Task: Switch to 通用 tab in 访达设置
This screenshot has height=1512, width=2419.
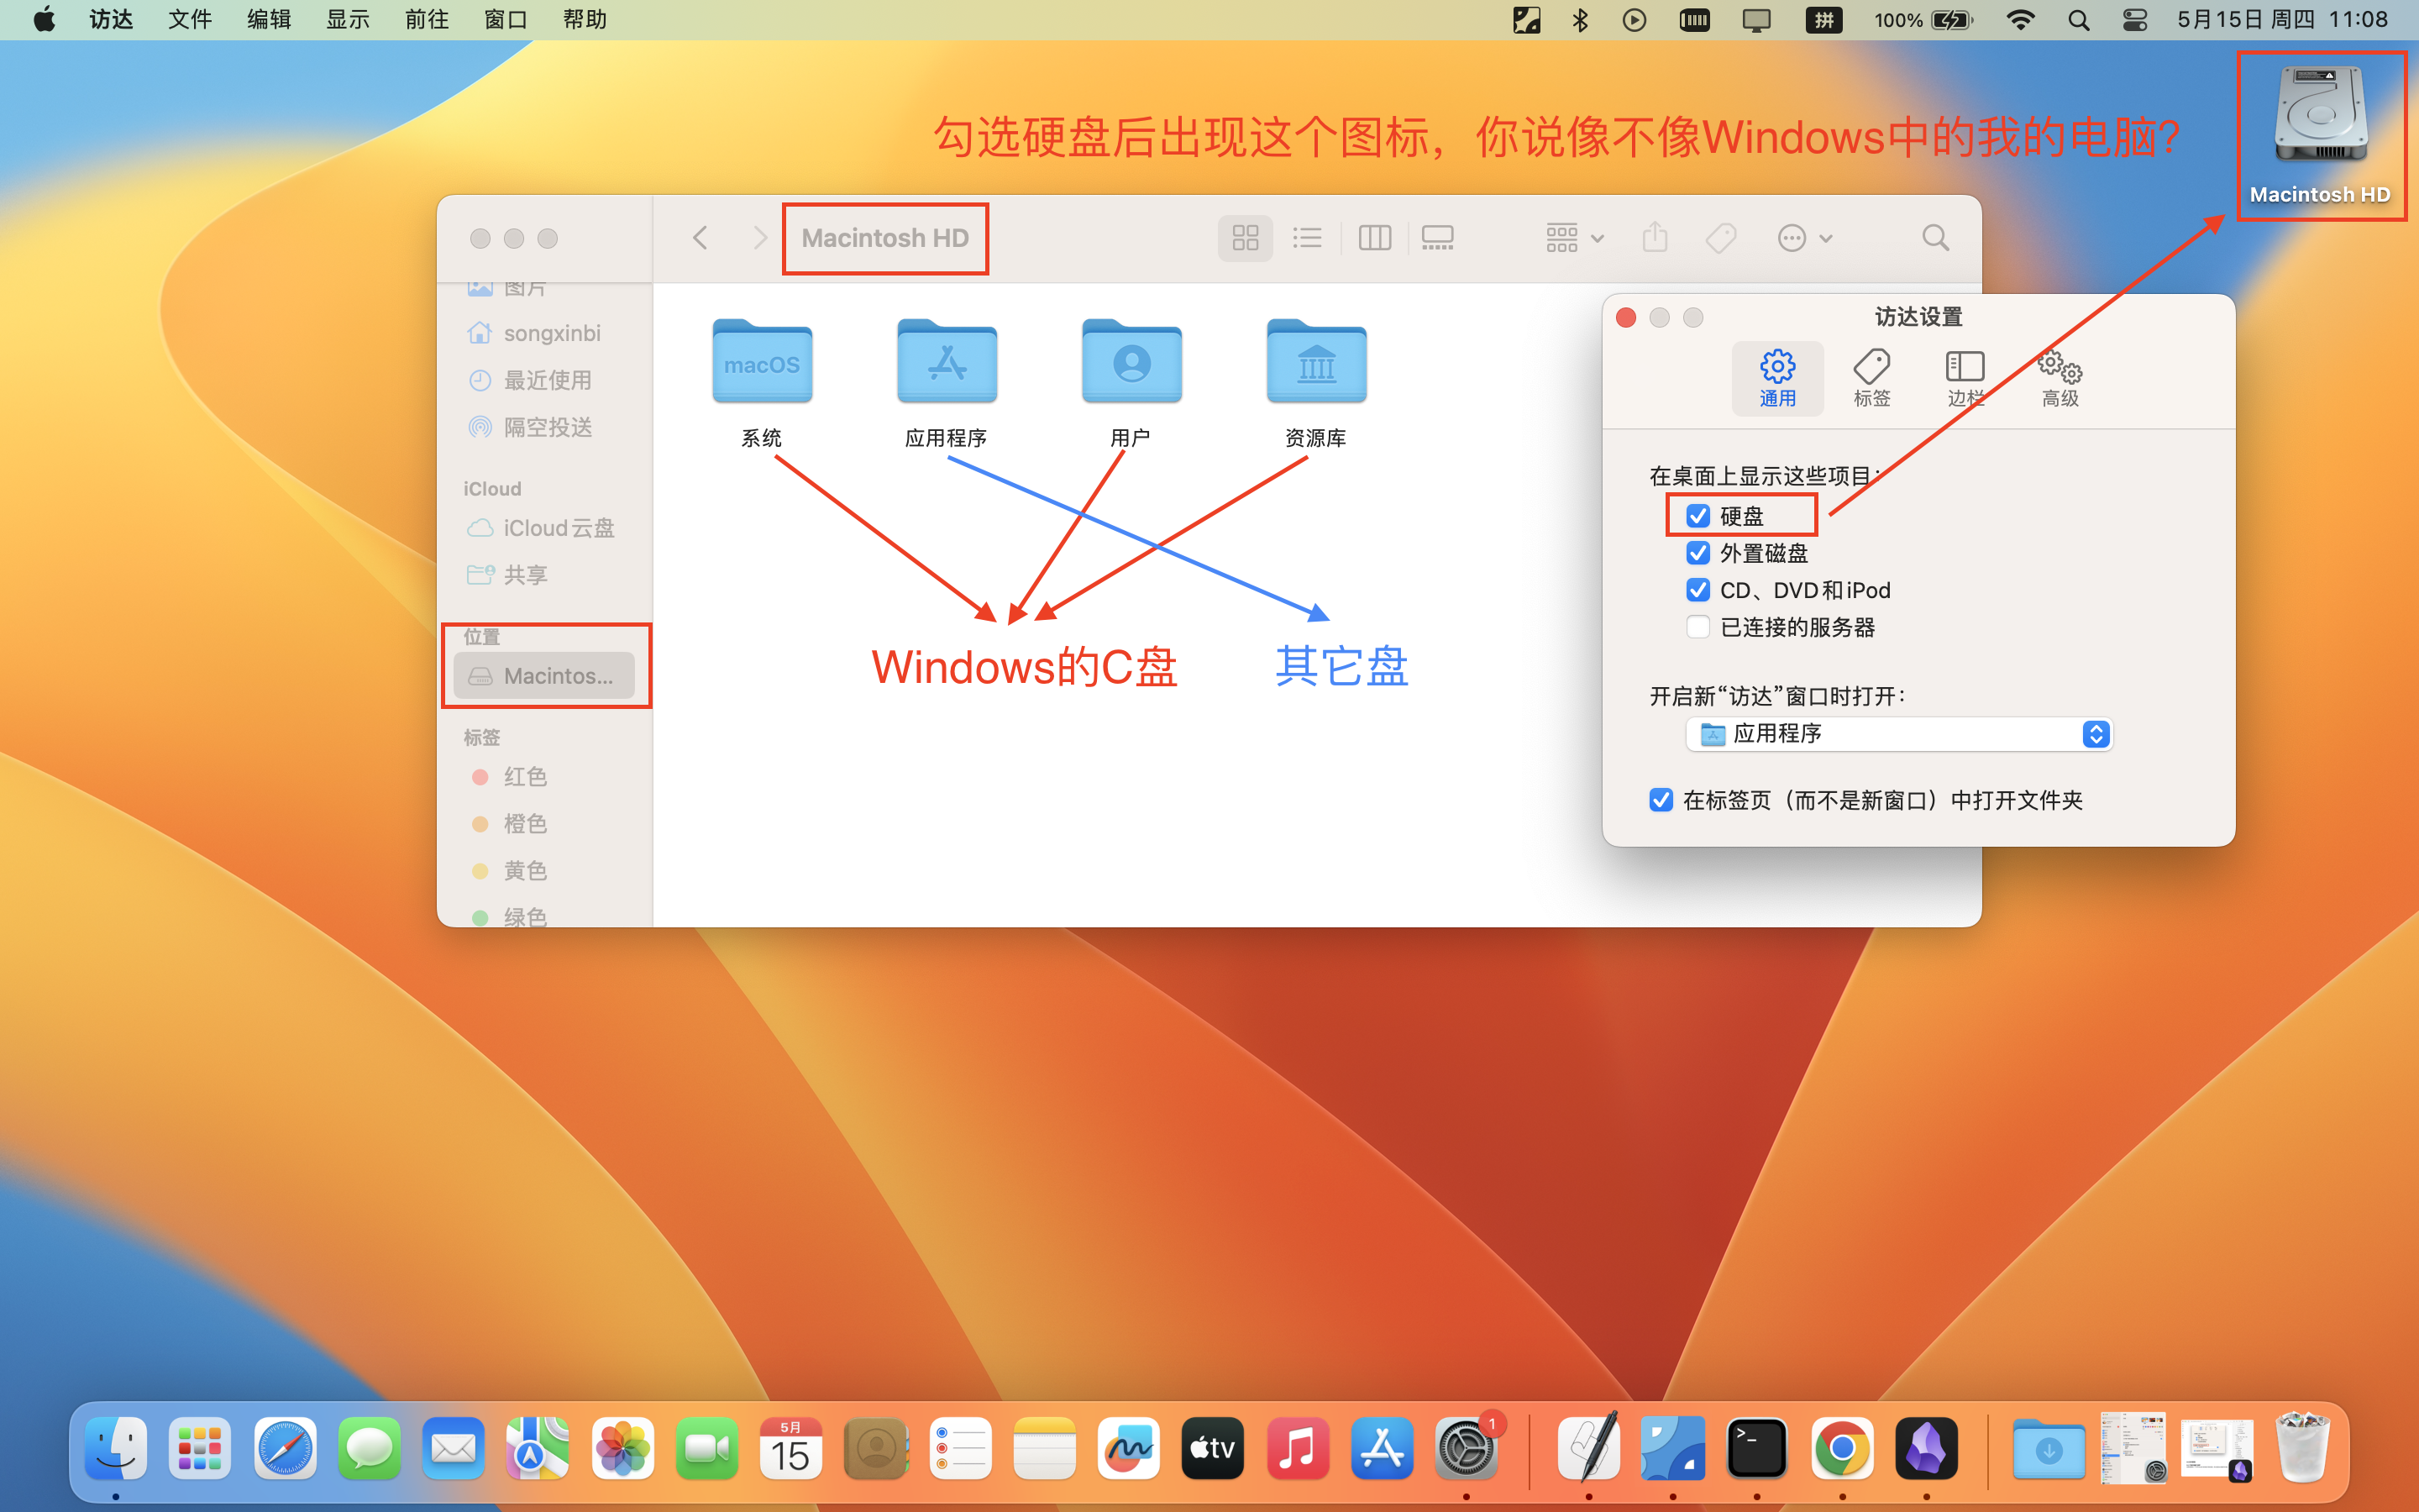Action: pos(1777,378)
